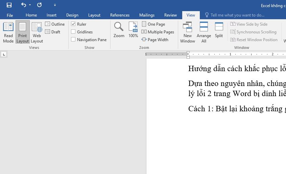Choose One Page zoom

click(x=153, y=24)
